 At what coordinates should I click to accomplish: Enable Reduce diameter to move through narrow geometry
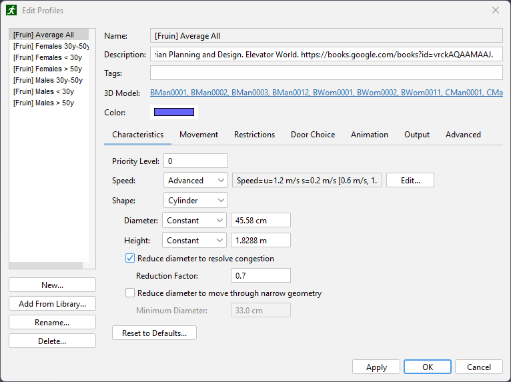(x=129, y=293)
